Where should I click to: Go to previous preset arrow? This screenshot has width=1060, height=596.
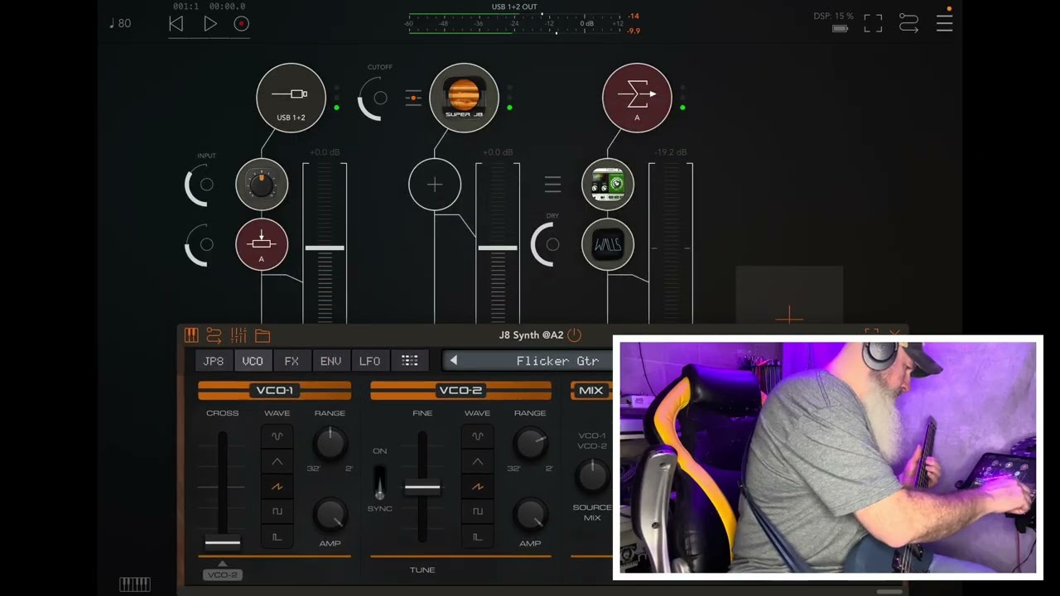coord(453,361)
